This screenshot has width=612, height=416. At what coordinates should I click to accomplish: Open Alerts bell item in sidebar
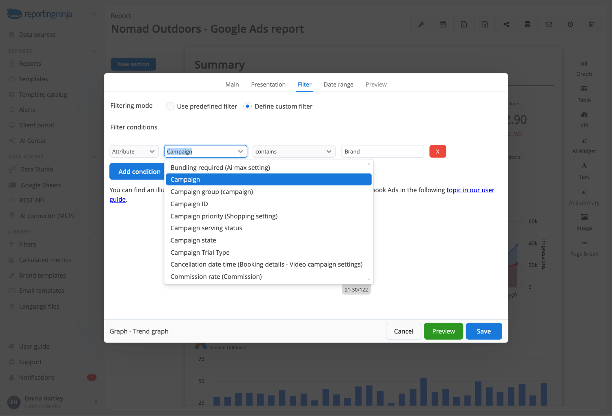[x=27, y=110]
